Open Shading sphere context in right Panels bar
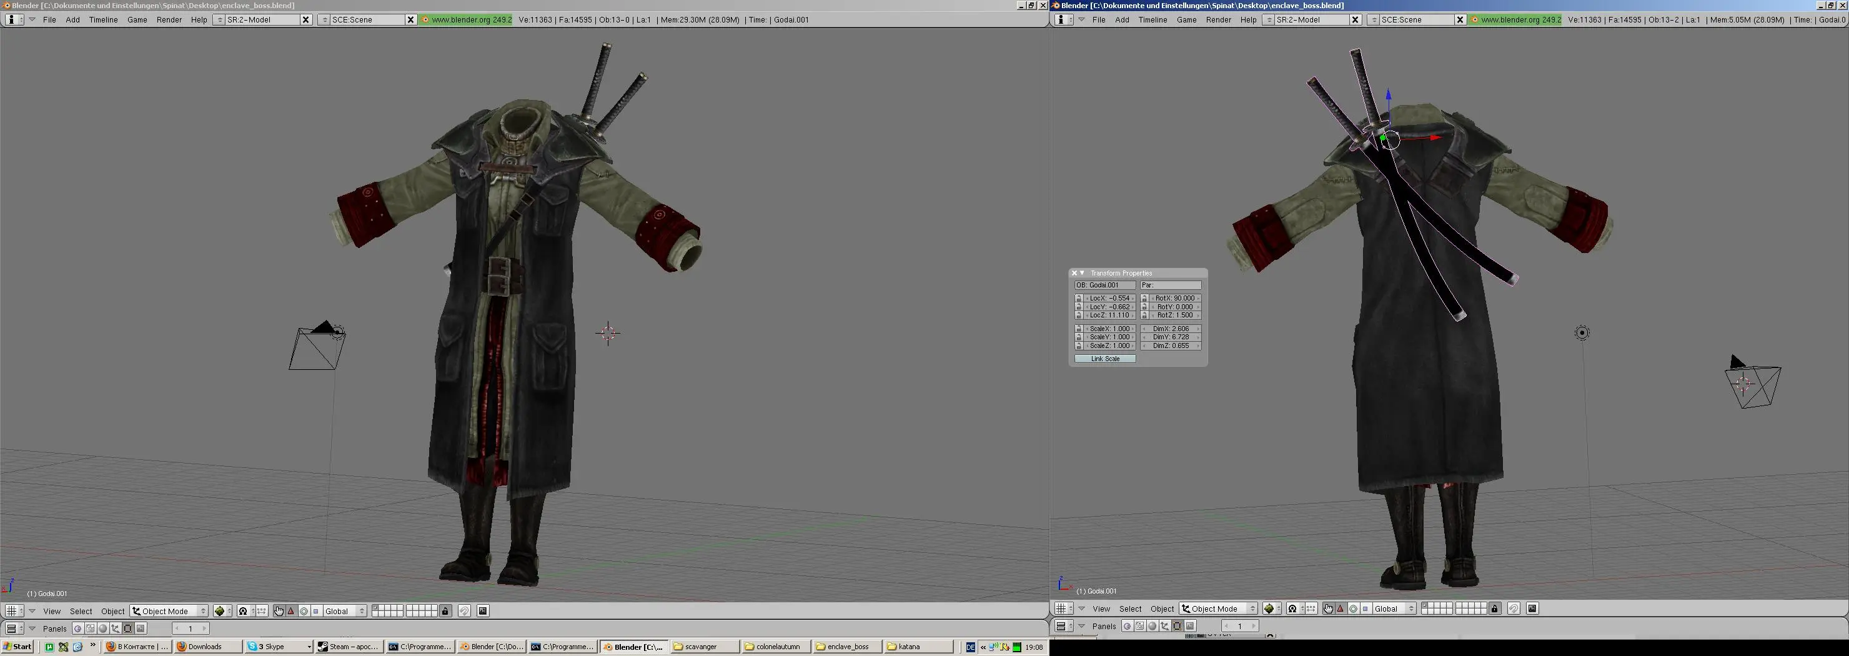This screenshot has width=1849, height=656. coord(1152,626)
